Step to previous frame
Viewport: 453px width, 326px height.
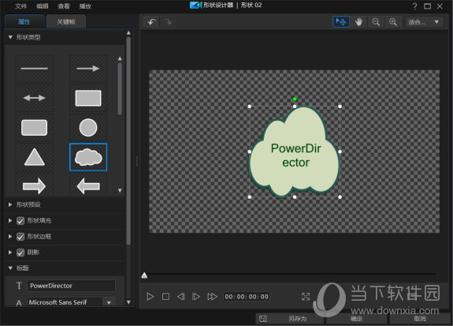pyautogui.click(x=181, y=297)
